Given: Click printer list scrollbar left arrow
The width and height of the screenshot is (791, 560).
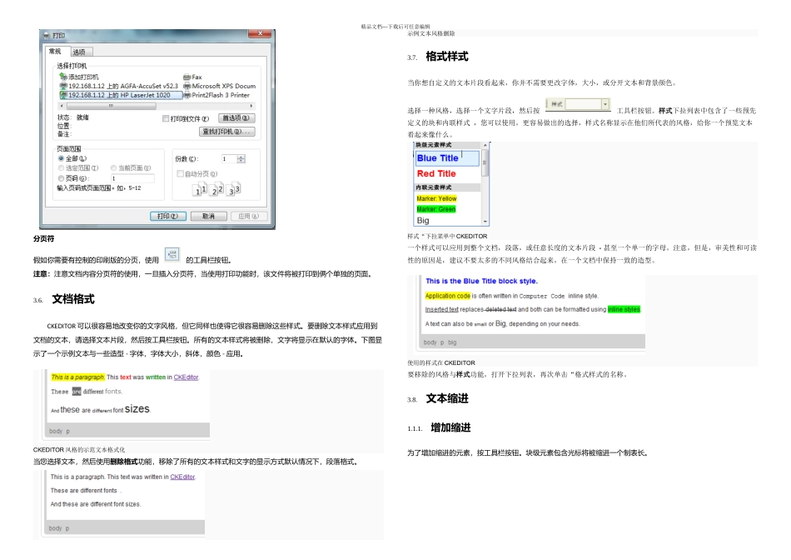Looking at the screenshot, I should click(62, 106).
